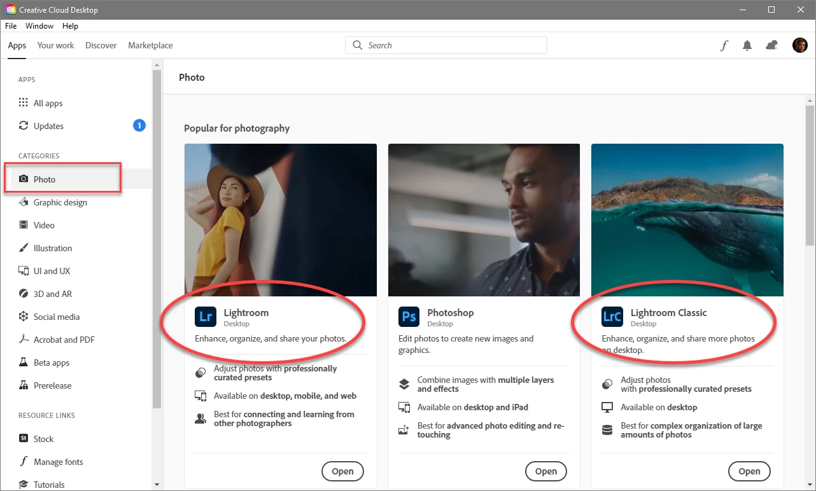Open the Window menu
Image resolution: width=816 pixels, height=491 pixels.
click(39, 26)
